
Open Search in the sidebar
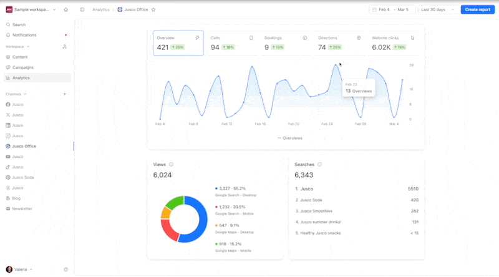pyautogui.click(x=19, y=24)
